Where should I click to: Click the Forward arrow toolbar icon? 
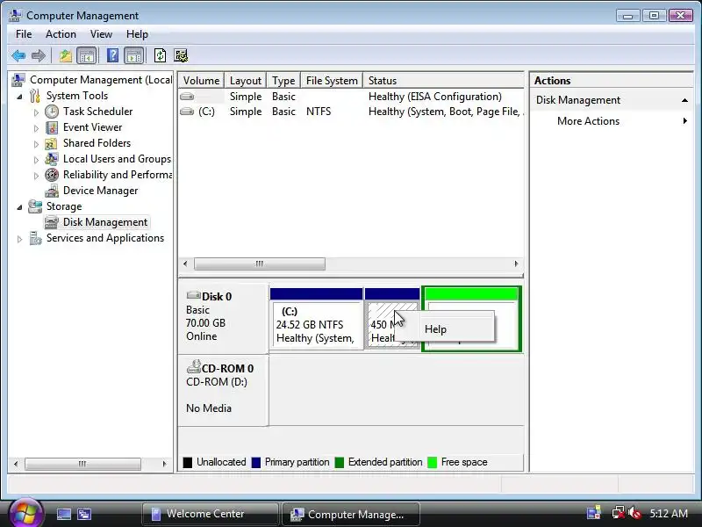(39, 56)
